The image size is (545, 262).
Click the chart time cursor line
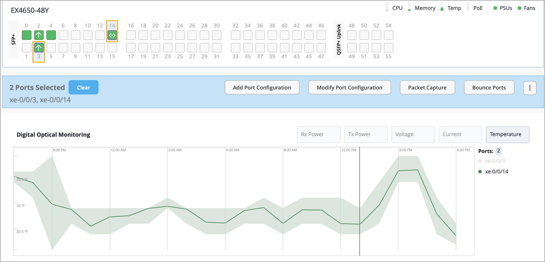click(x=360, y=201)
